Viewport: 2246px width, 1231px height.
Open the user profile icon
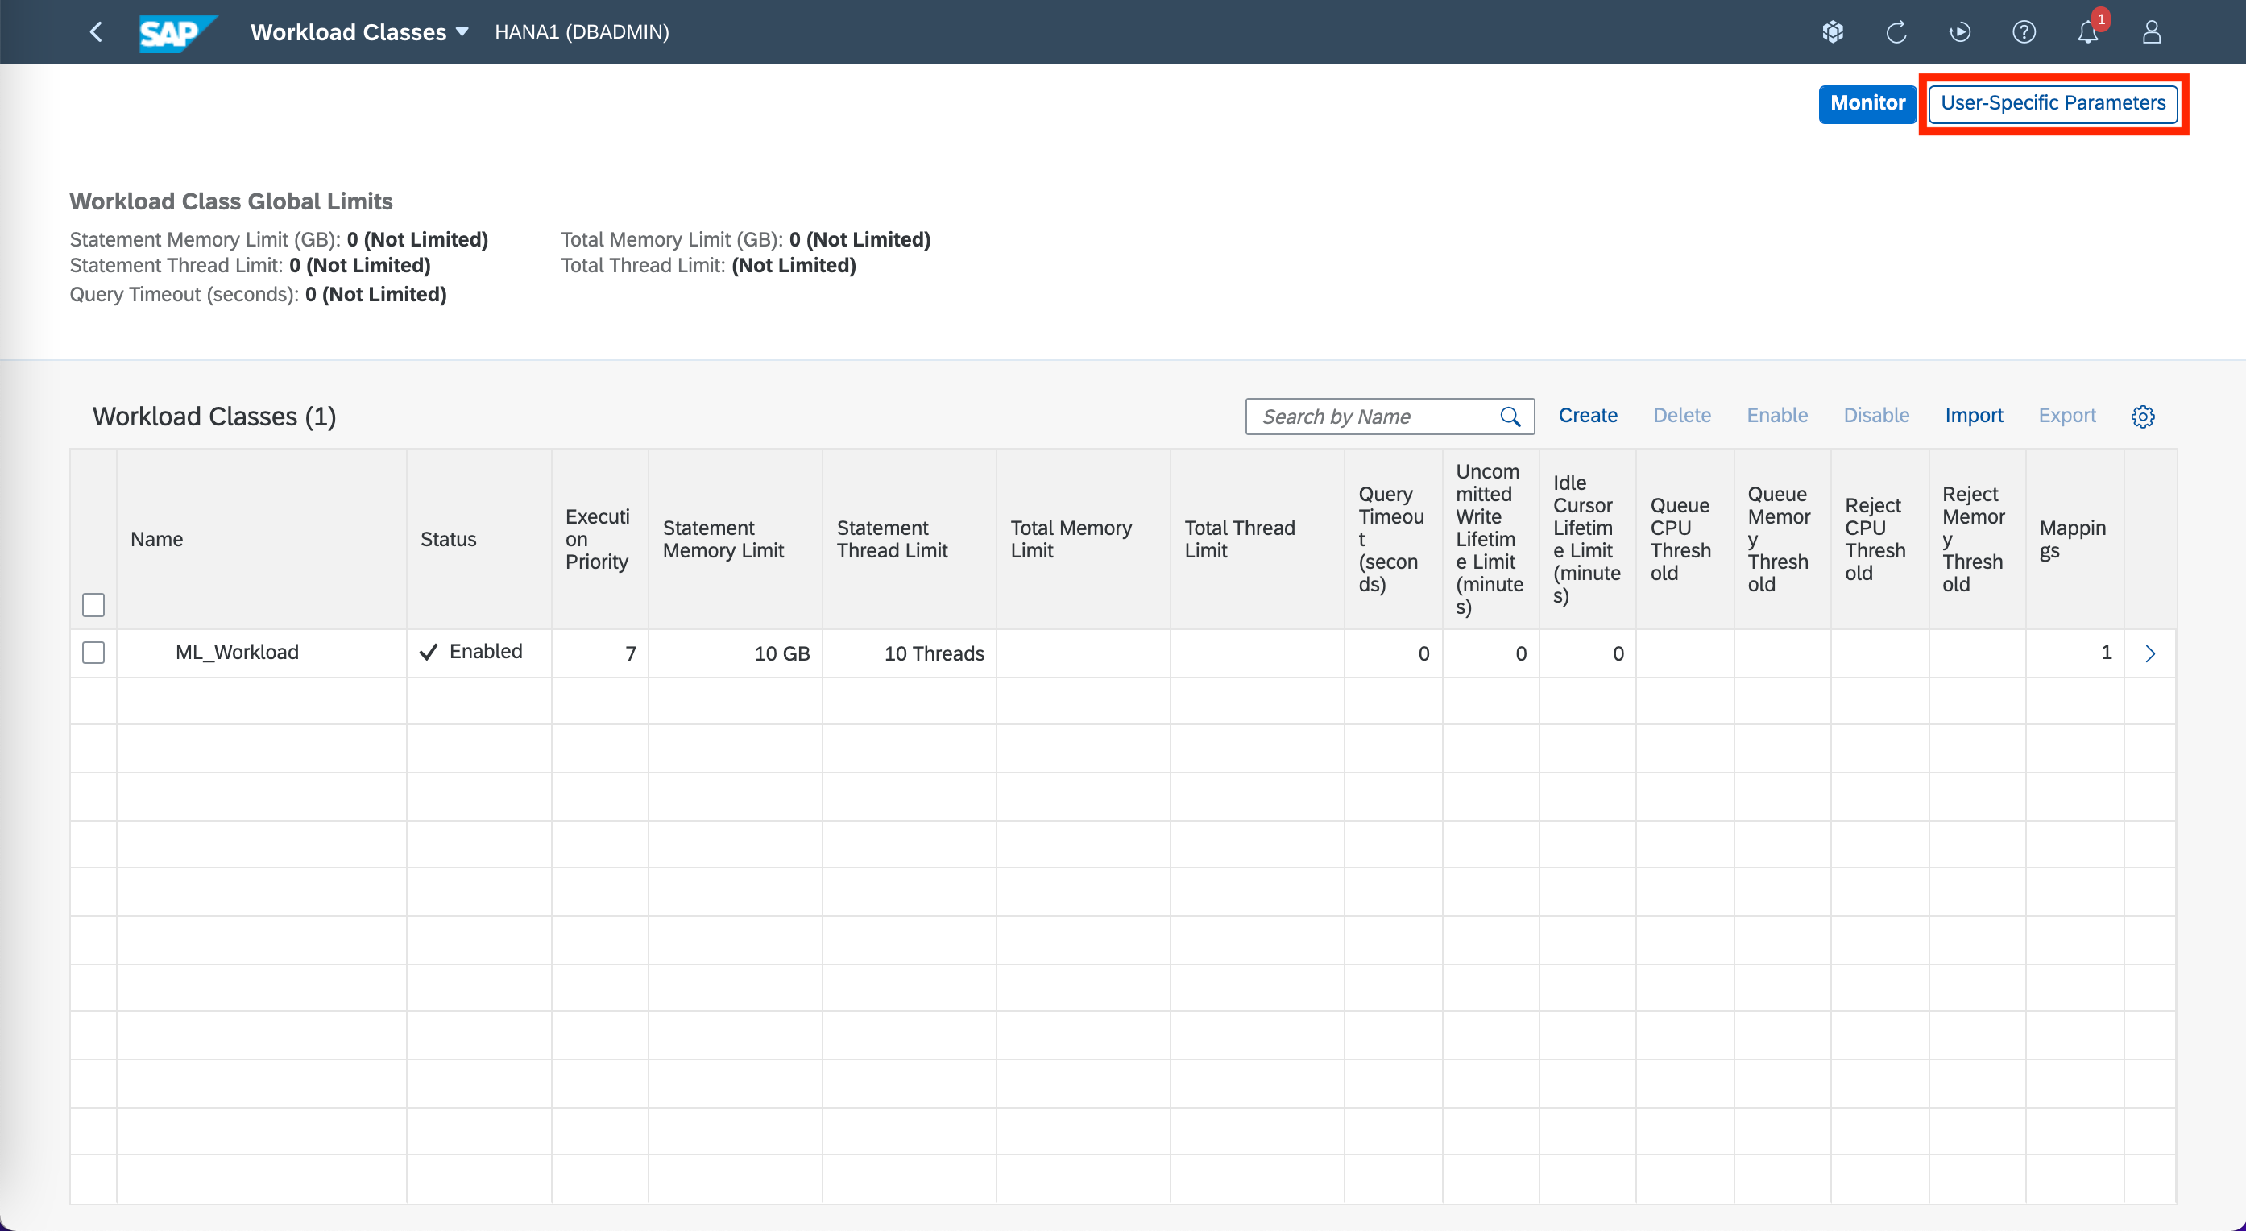pos(2151,32)
